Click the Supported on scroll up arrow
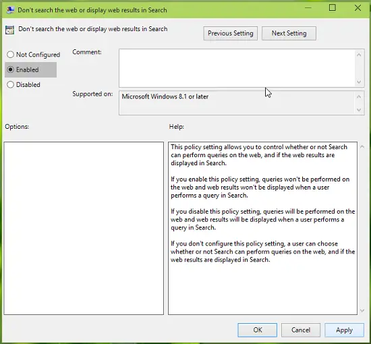Screen dimensions: 371x344 coord(359,96)
